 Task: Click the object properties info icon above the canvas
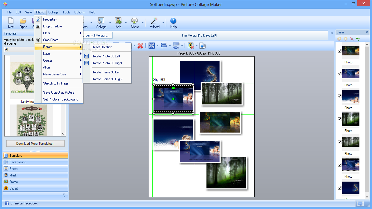[x=203, y=46]
